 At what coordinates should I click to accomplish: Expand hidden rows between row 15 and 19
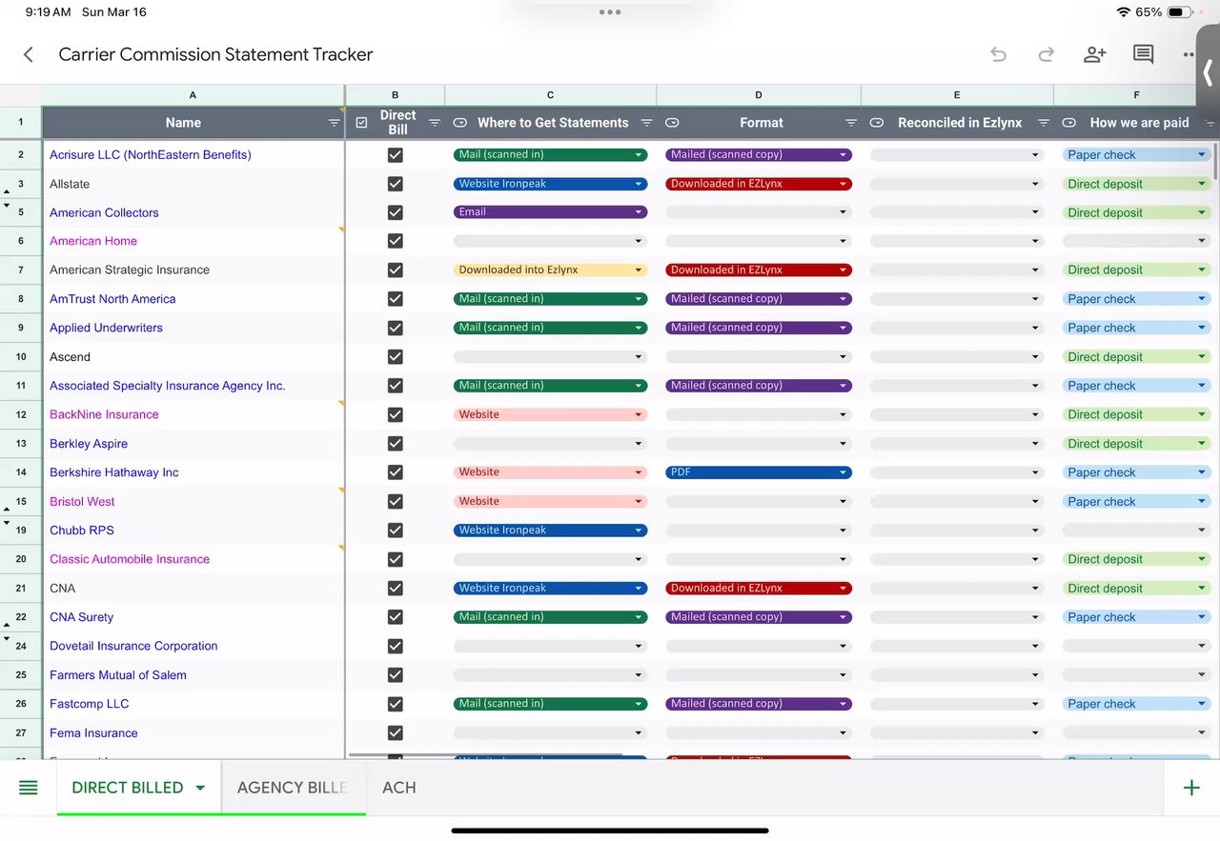(7, 516)
